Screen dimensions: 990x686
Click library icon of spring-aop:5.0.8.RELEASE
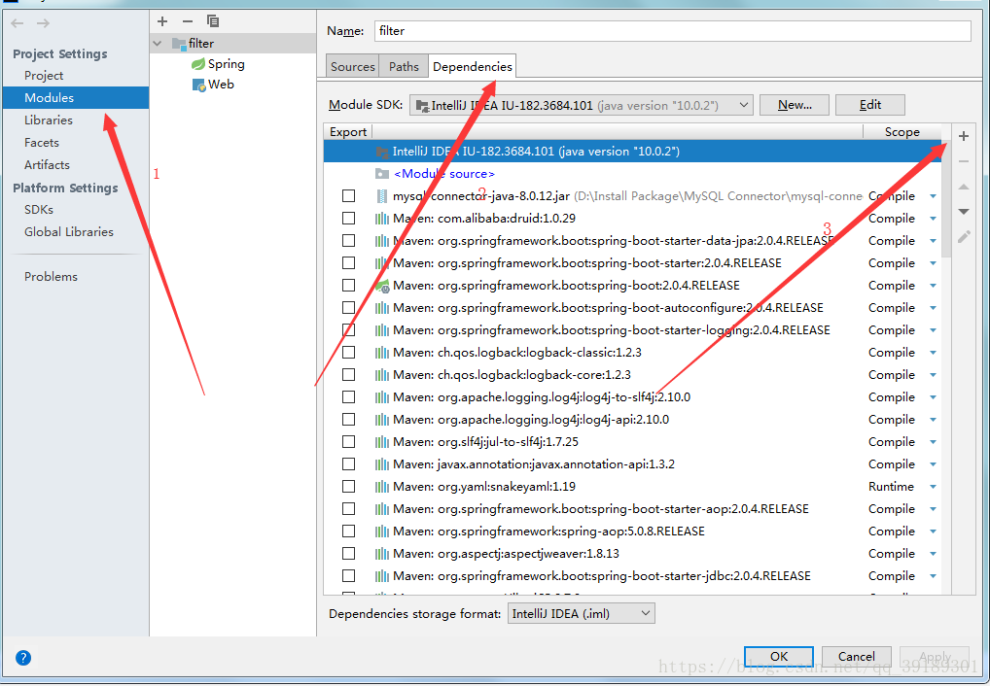pos(382,532)
